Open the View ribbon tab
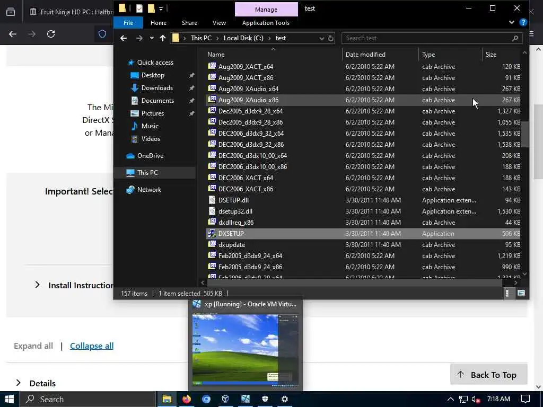 [x=219, y=23]
